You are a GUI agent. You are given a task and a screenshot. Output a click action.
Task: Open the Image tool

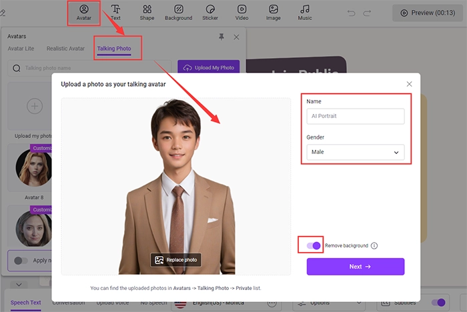click(x=274, y=12)
